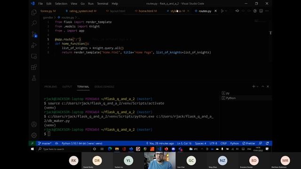Open the Testing flask view
The width and height of the screenshot is (301, 169).
click(x=34, y=78)
